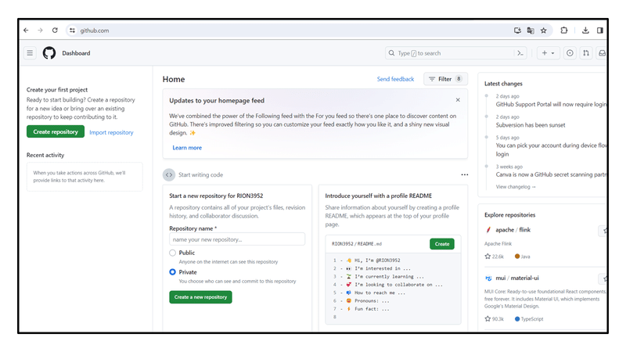Click the browser forward arrow
626x352 pixels.
(x=41, y=31)
